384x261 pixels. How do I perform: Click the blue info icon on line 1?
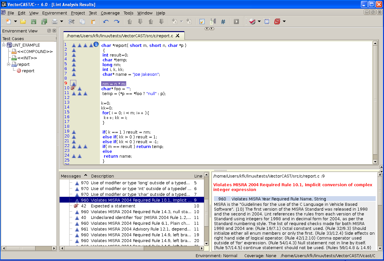(96, 45)
